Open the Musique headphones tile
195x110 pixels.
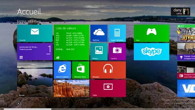pyautogui.click(x=108, y=70)
